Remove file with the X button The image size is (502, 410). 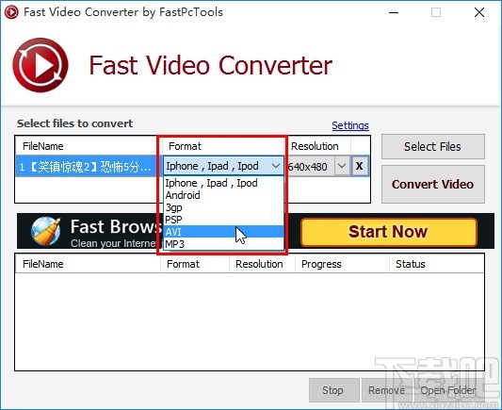pos(359,166)
